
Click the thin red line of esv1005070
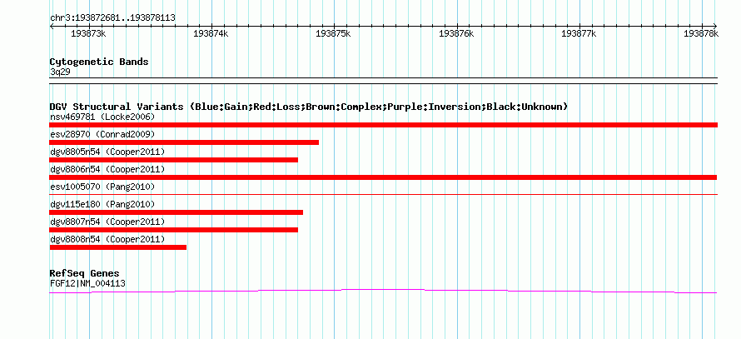tap(383, 194)
